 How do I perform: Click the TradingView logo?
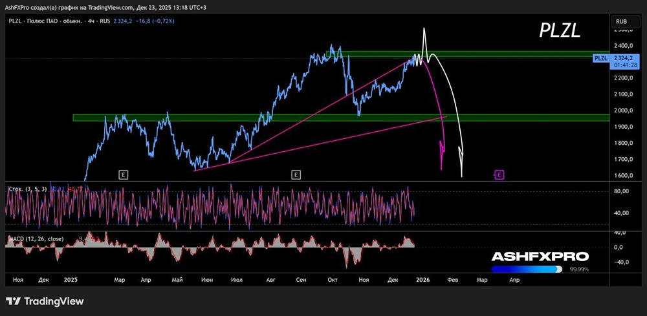pyautogui.click(x=45, y=301)
